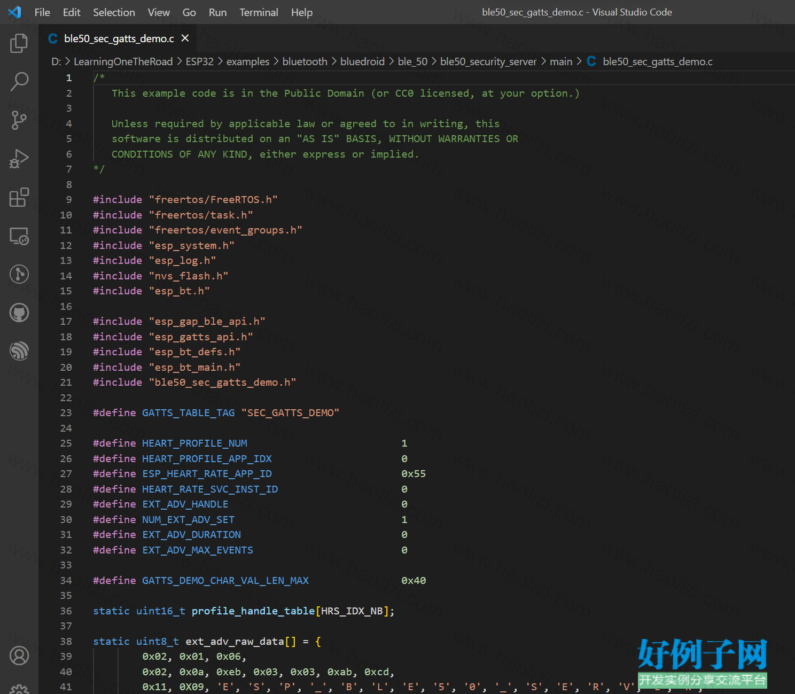Screen dimensions: 795x694
Task: Open the Run and Debug view
Action: coord(19,159)
